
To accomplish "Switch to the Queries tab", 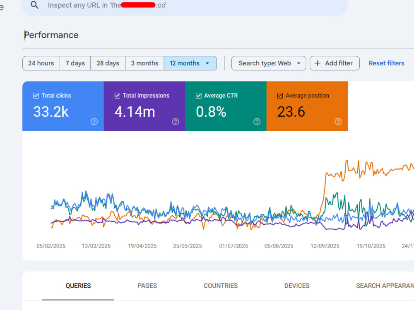I will coord(78,286).
